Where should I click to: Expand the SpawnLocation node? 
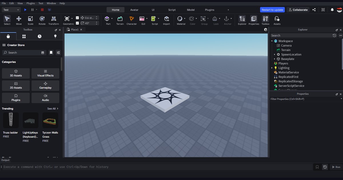[275, 55]
